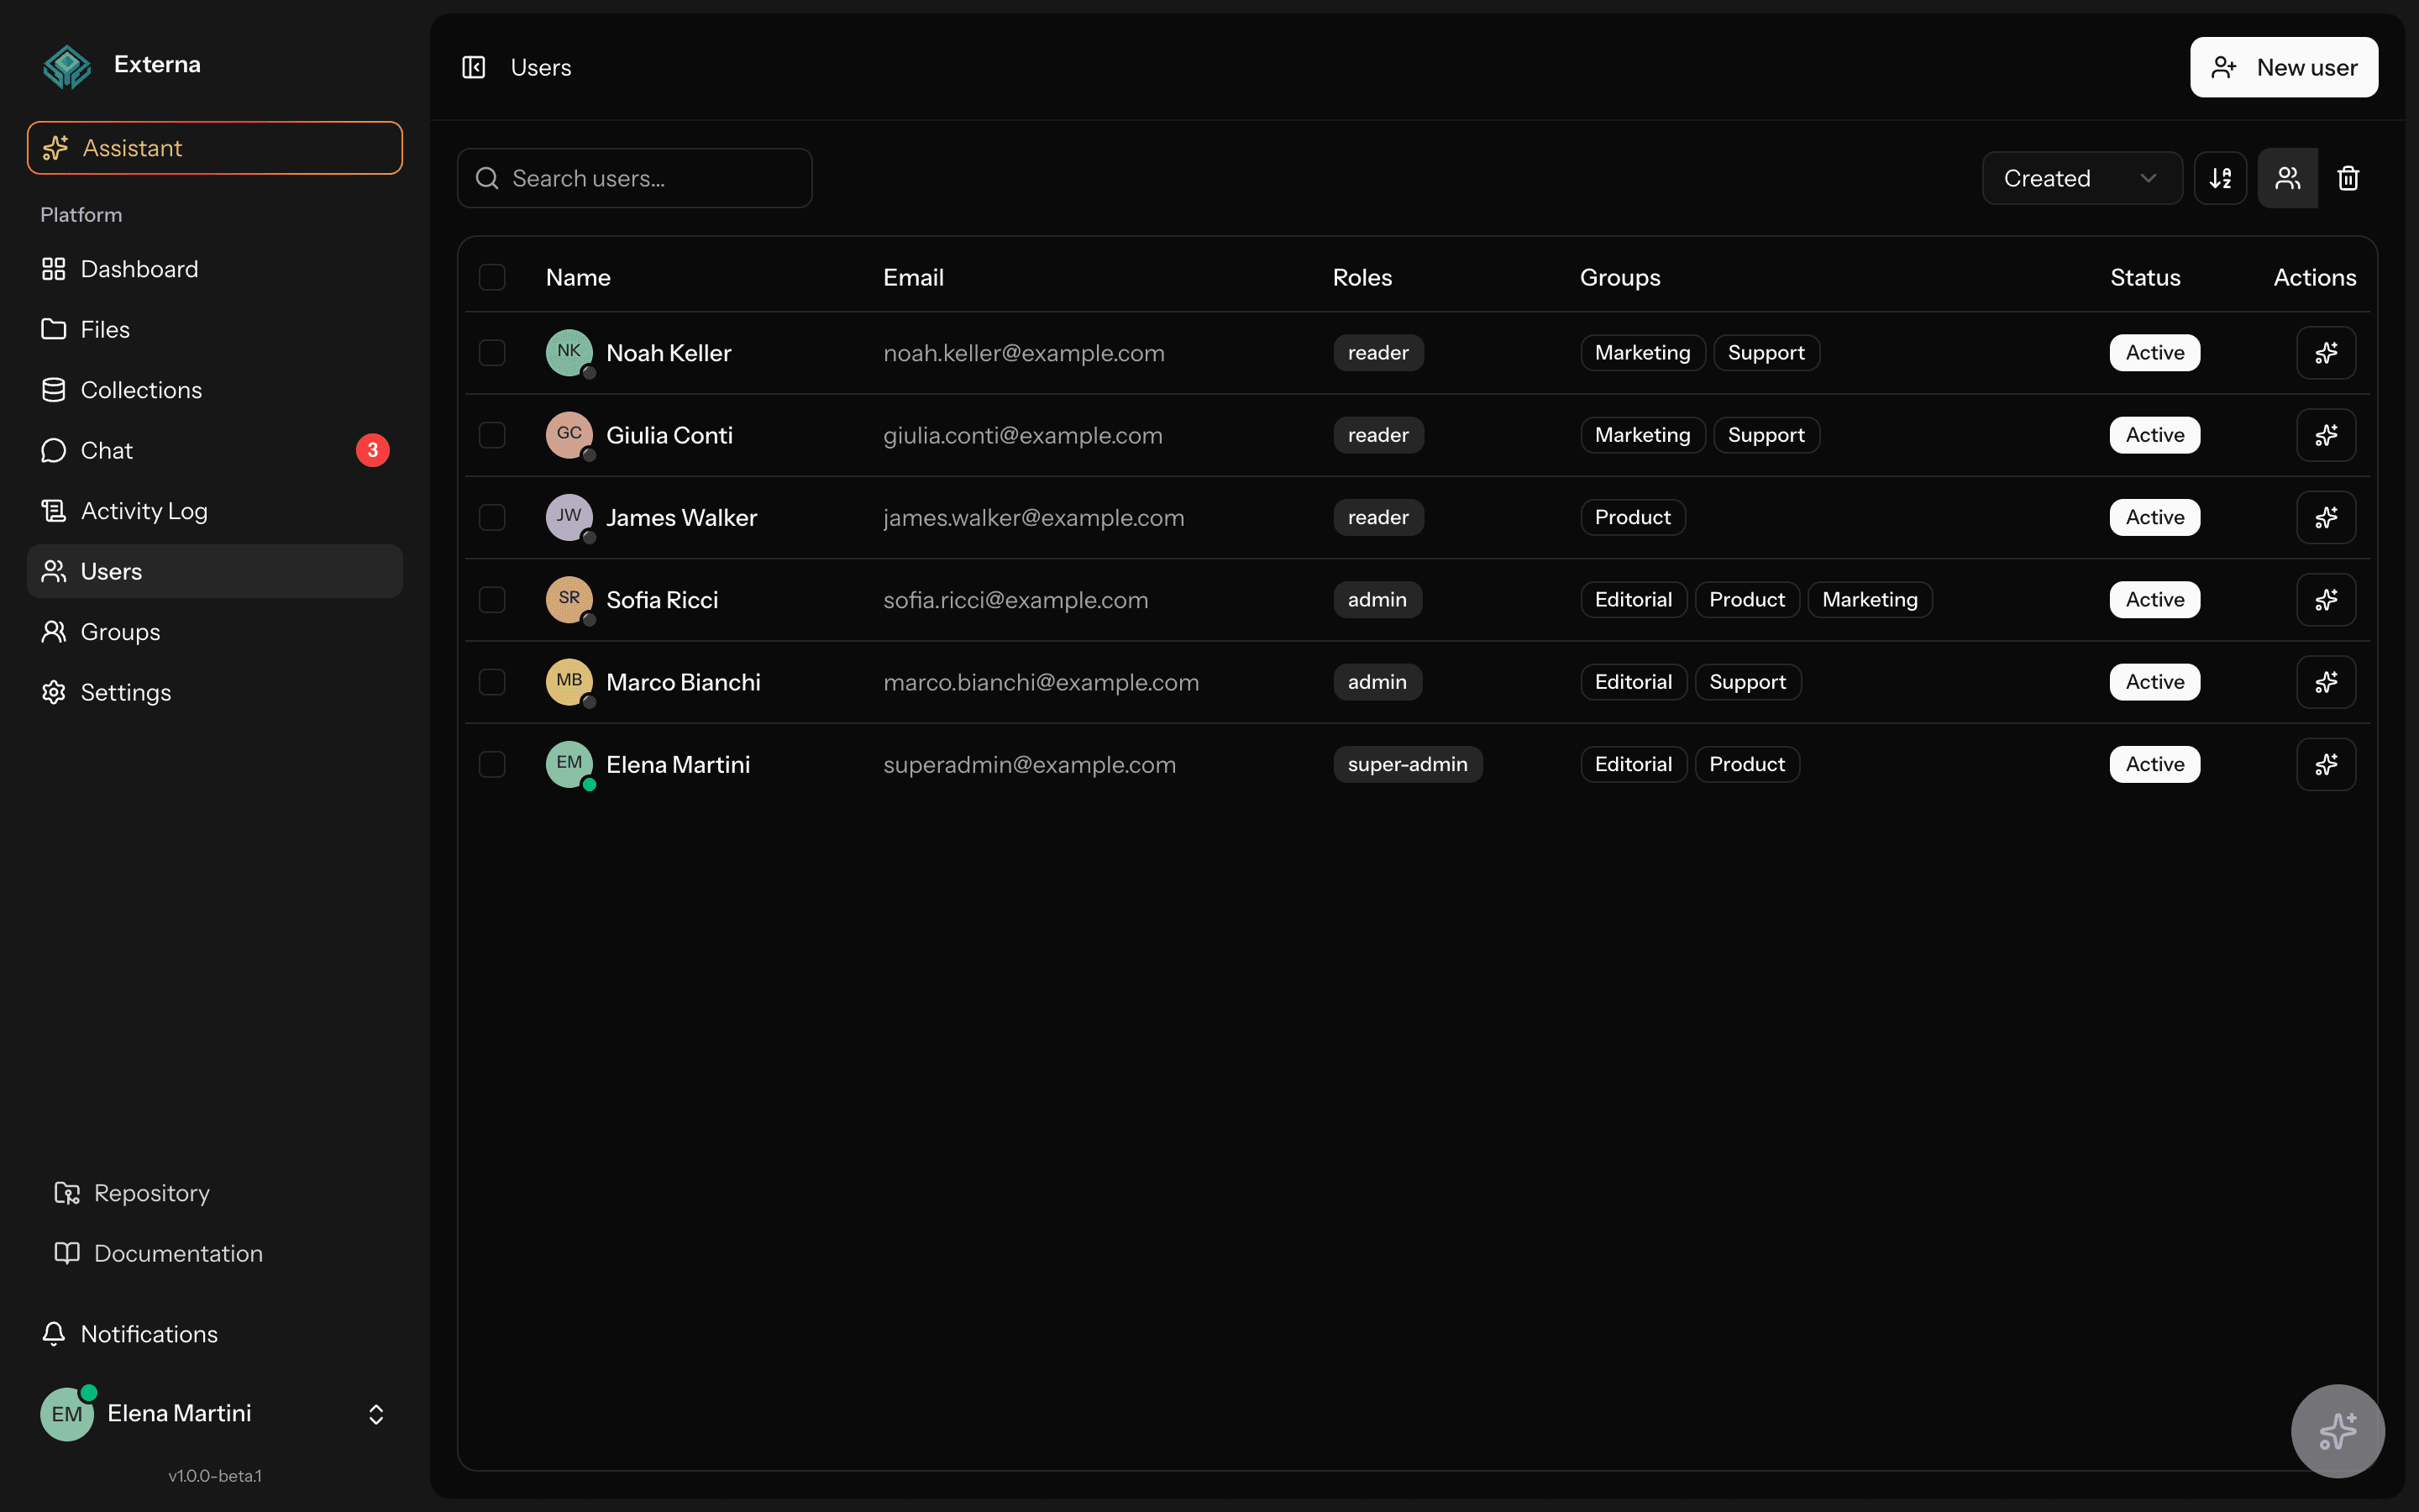Check the Giulia Conti row checkbox

492,435
